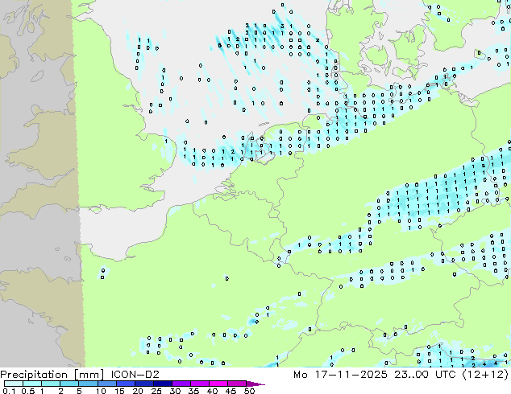Click the '25' legend scale label
This screenshot has height=394, width=511.
point(156,391)
